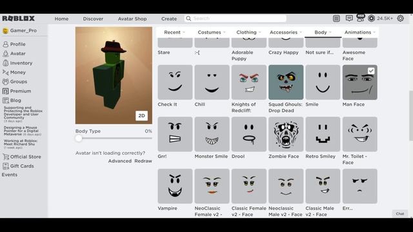Click the 3D avatar preview
Image resolution: width=413 pixels, height=232 pixels.
(x=114, y=75)
